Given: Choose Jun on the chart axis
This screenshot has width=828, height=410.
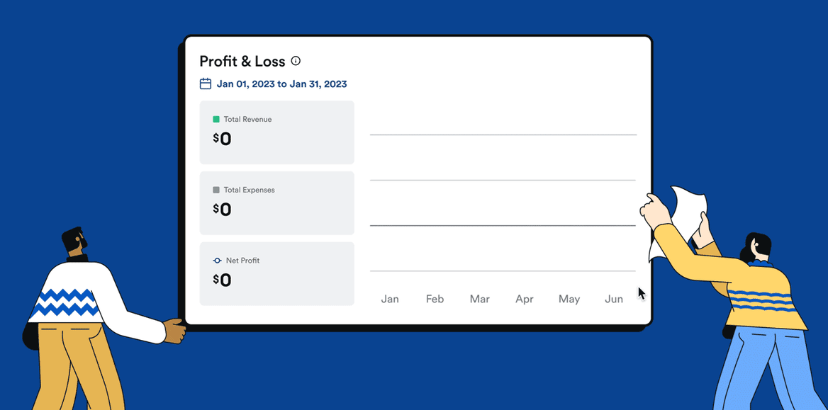Looking at the screenshot, I should pyautogui.click(x=614, y=299).
